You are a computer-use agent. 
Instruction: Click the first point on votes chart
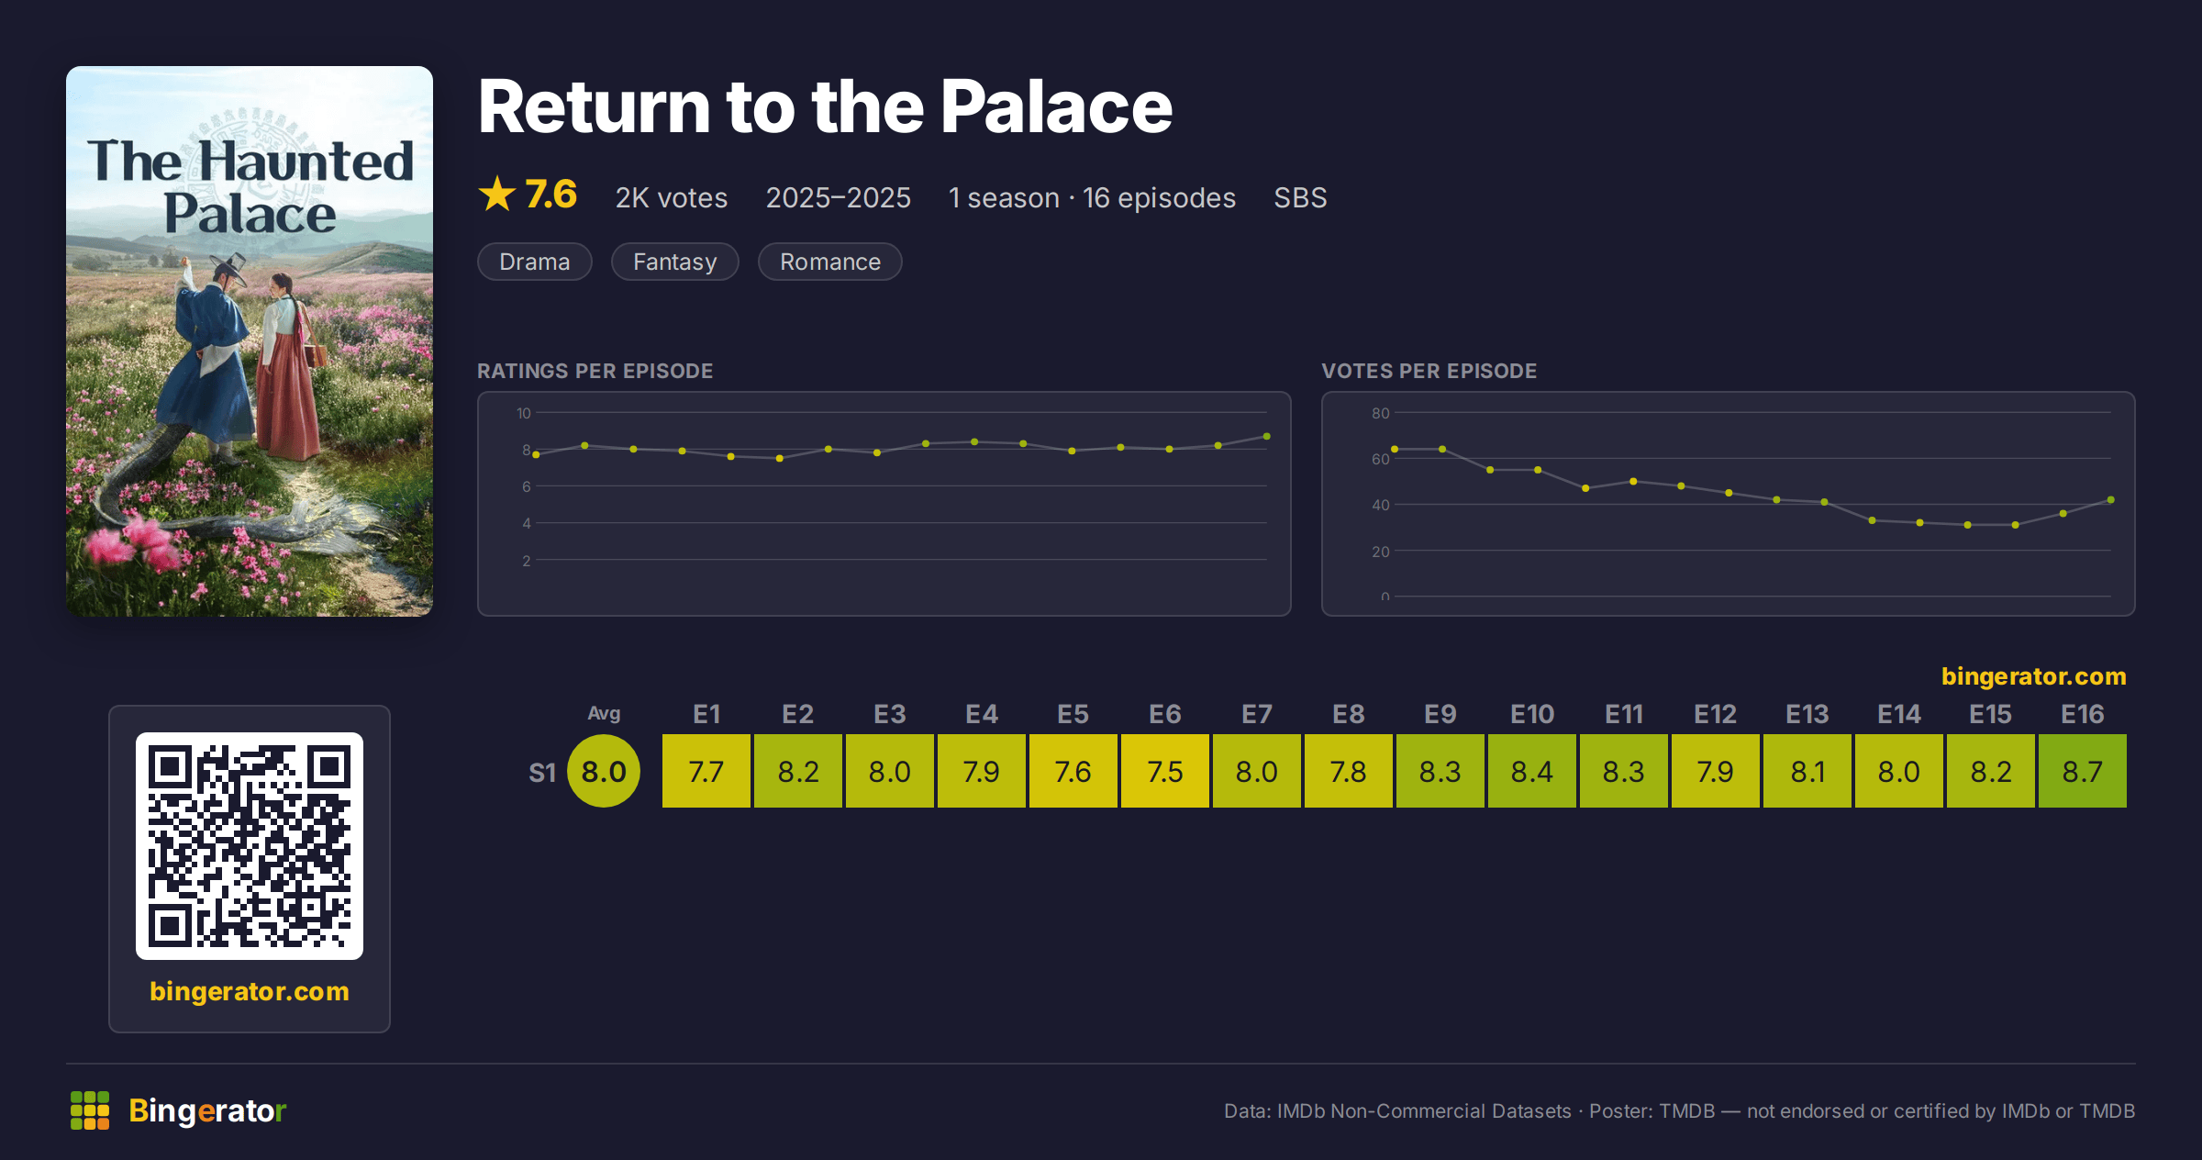tap(1395, 449)
